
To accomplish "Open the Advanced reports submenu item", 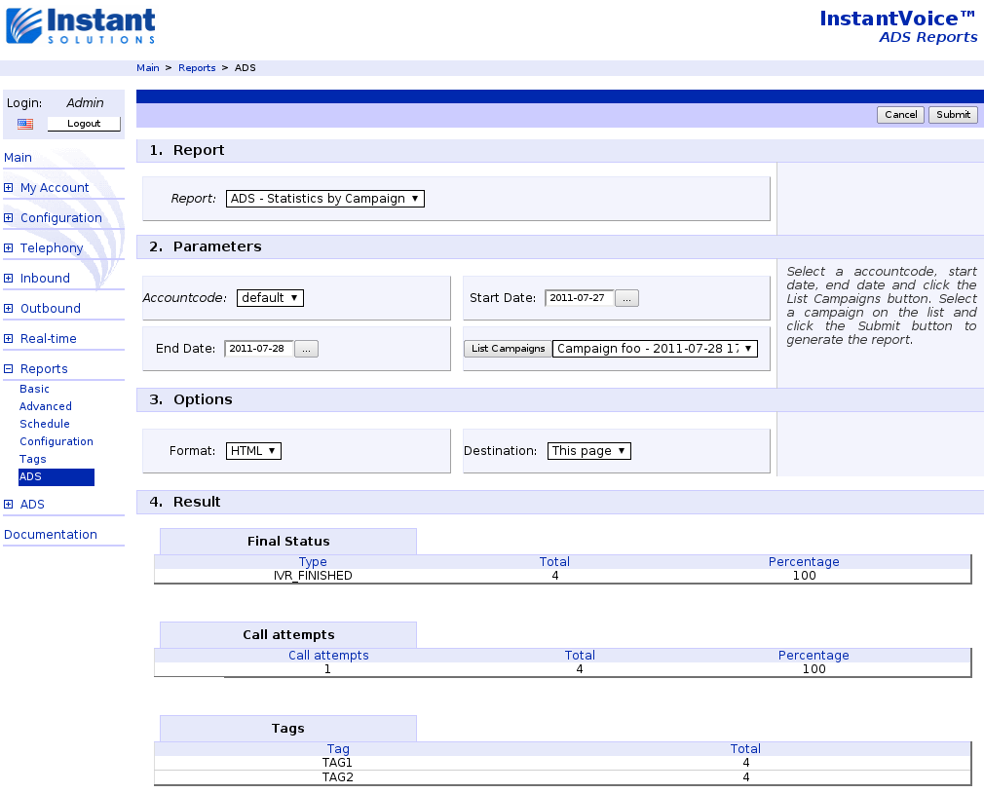I will 46,406.
